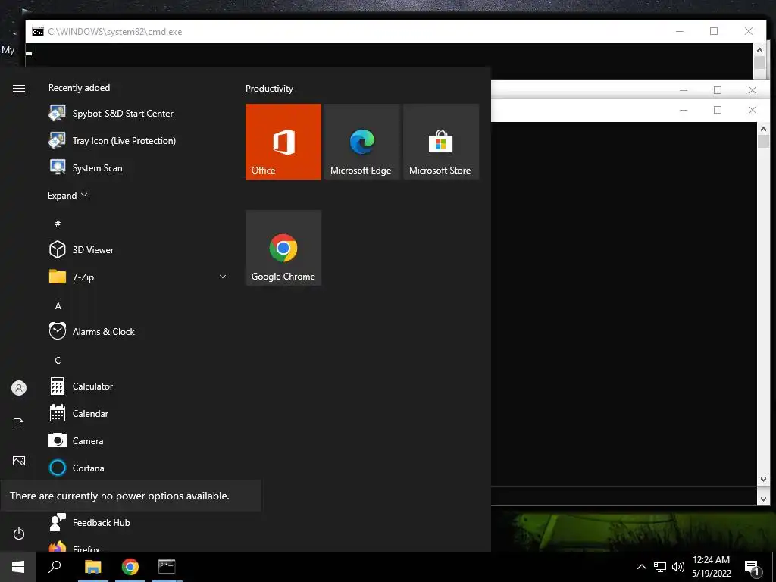Open taskbar Search

pyautogui.click(x=55, y=567)
